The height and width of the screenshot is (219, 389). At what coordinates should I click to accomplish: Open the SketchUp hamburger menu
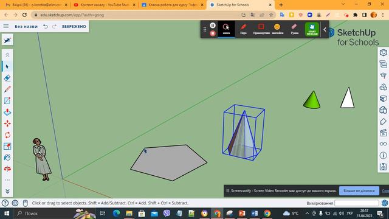(6, 26)
